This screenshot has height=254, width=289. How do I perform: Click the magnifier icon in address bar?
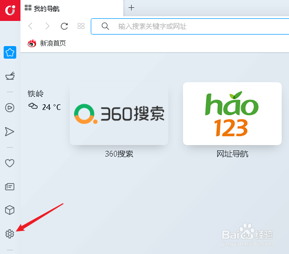(105, 26)
